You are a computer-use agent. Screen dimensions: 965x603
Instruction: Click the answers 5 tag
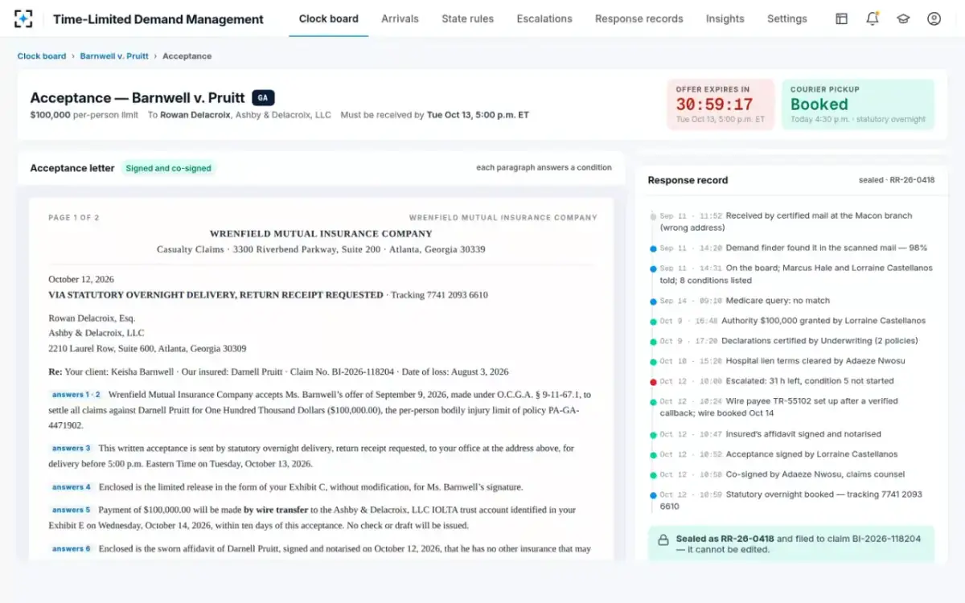pos(72,510)
